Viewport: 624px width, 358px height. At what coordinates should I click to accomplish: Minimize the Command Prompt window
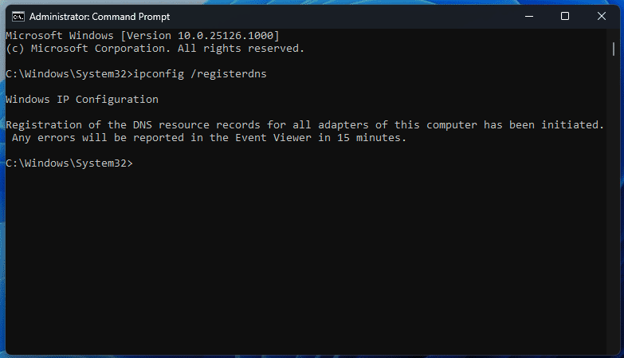(529, 16)
